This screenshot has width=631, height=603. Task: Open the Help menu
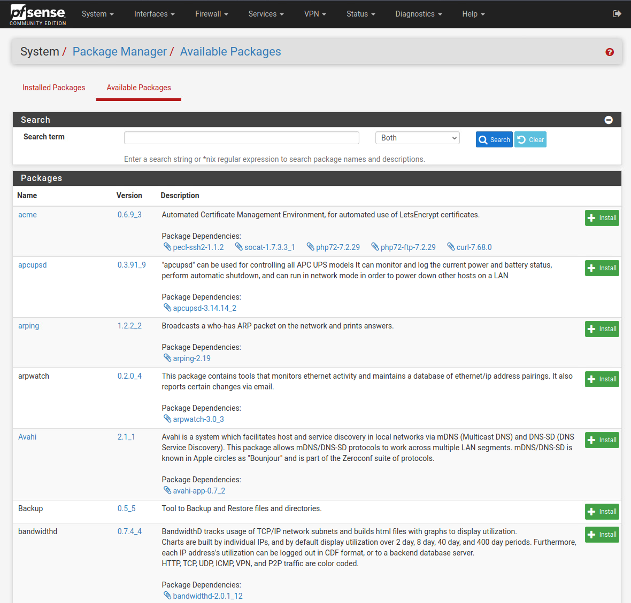(x=474, y=14)
